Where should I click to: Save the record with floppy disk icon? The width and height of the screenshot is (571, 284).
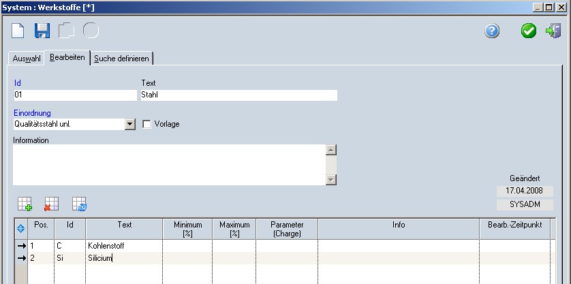tap(42, 31)
